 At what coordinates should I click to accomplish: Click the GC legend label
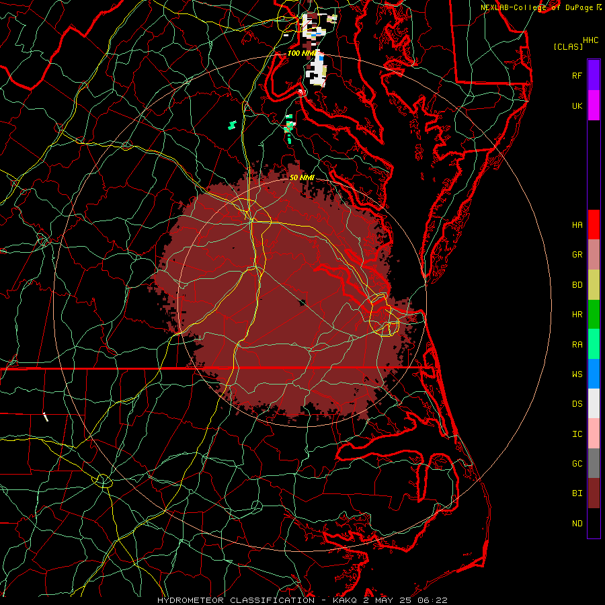click(x=577, y=464)
